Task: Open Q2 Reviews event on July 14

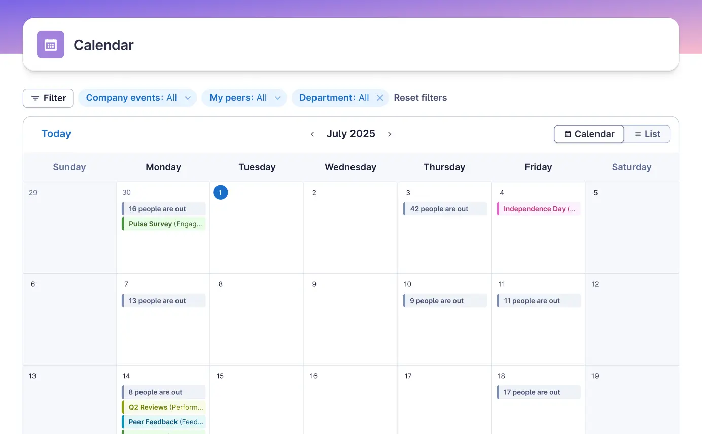Action: point(164,407)
